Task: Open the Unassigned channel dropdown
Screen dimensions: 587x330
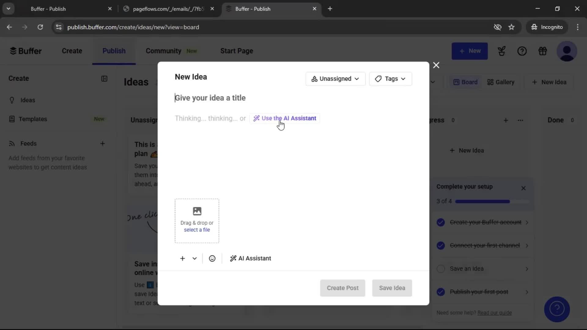Action: pos(335,79)
